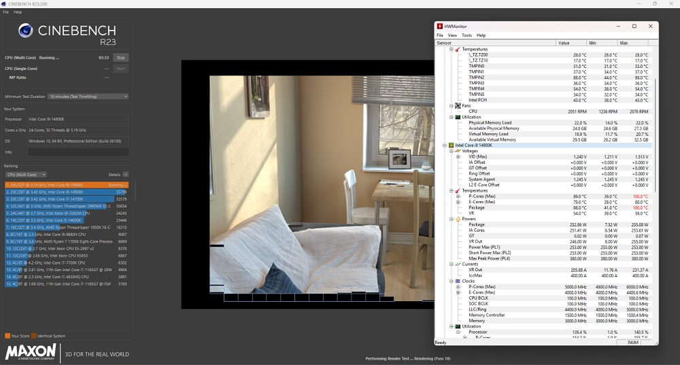Image resolution: width=680 pixels, height=365 pixels.
Task: Open the CPU (Multi Core) ranking dropdown
Action: click(x=26, y=175)
